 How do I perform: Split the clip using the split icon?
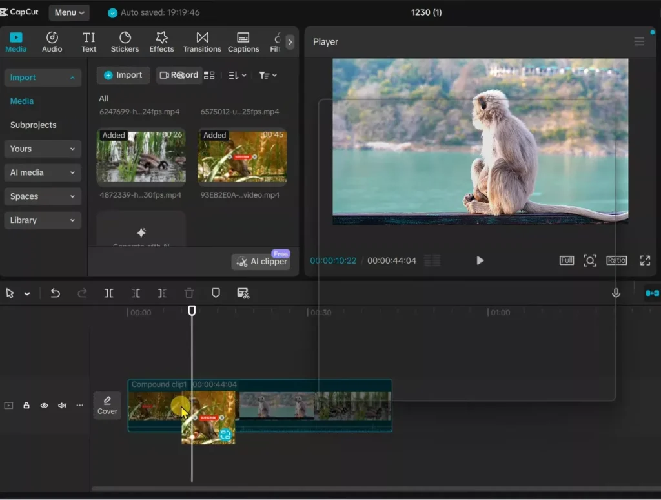[x=109, y=293]
